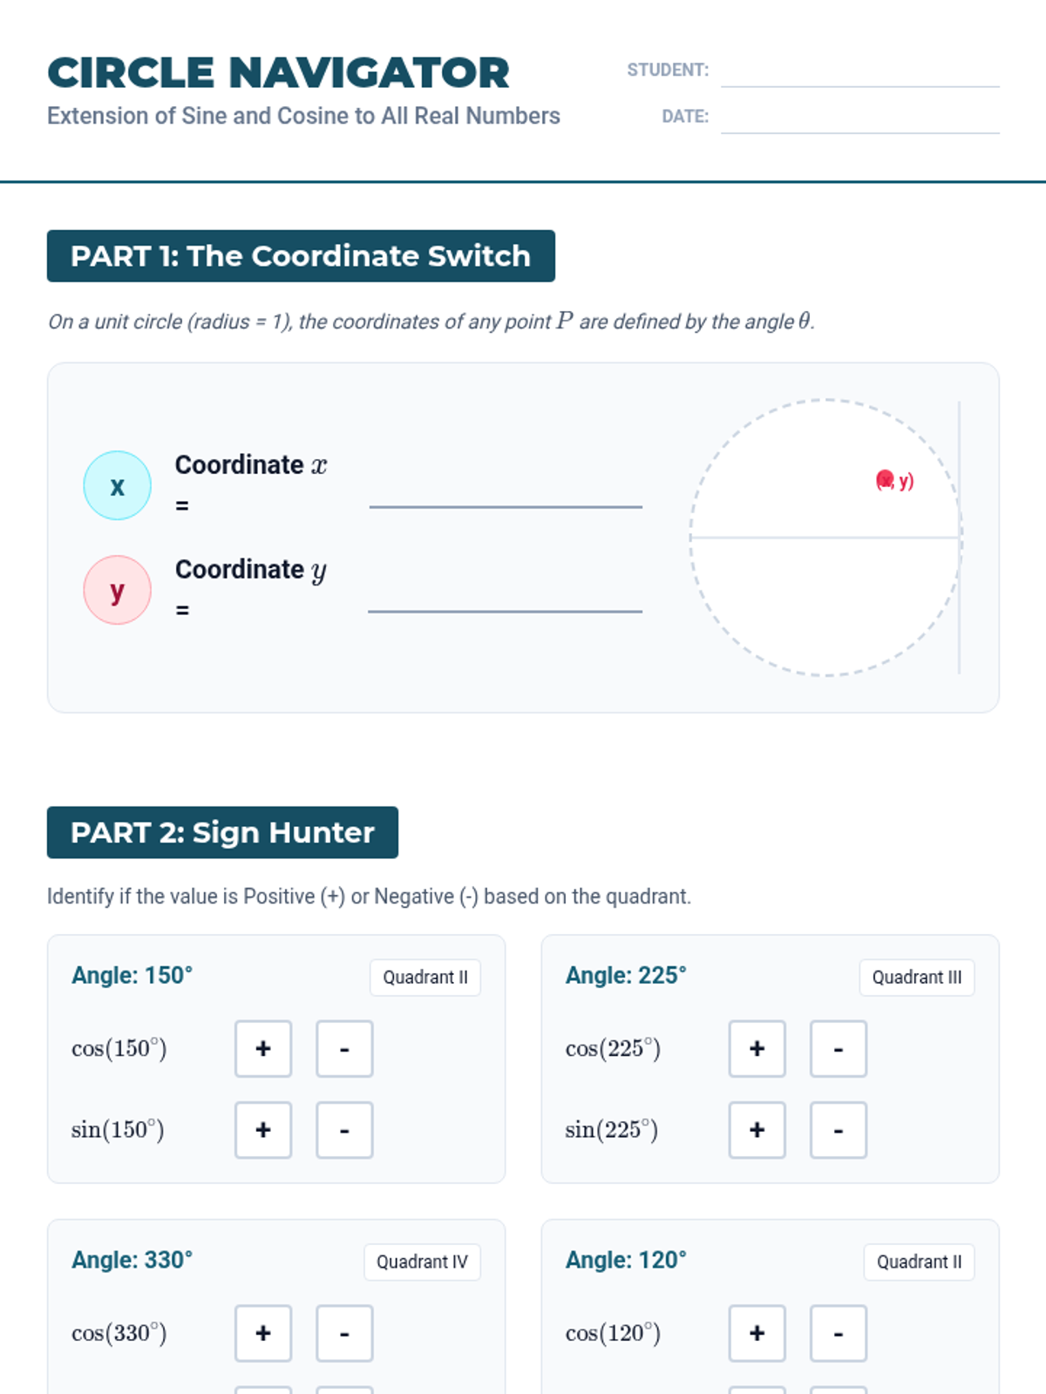Screen dimensions: 1046x1394
Task: Select minus for sin(150°)
Action: click(x=344, y=1130)
